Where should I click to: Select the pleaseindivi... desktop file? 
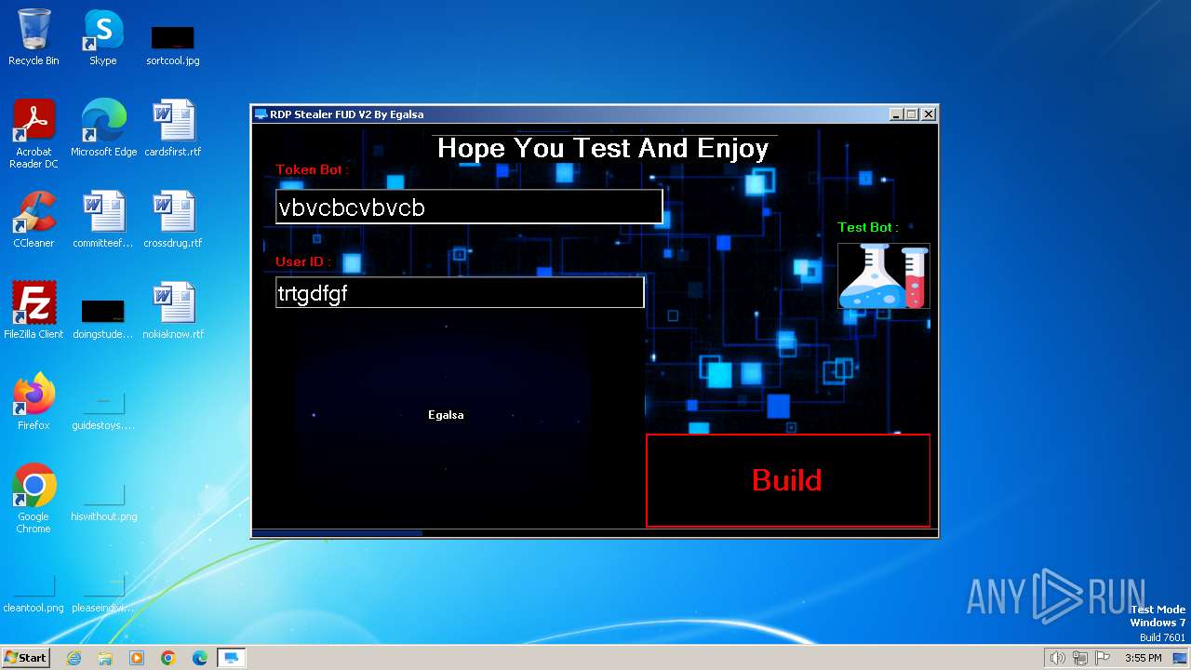click(103, 593)
